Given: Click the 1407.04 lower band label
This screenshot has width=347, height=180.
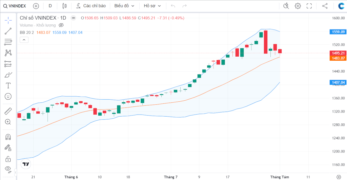Looking at the screenshot, I should click(338, 82).
